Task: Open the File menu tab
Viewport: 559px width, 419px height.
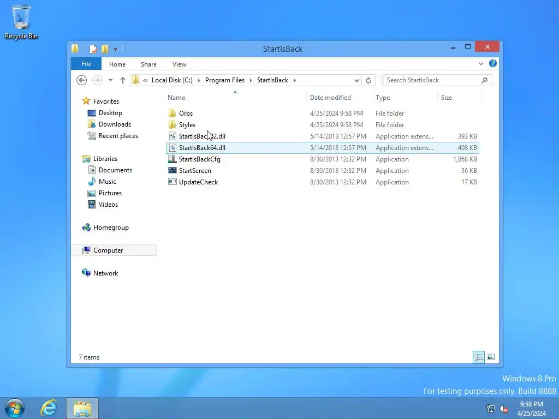Action: coord(86,64)
